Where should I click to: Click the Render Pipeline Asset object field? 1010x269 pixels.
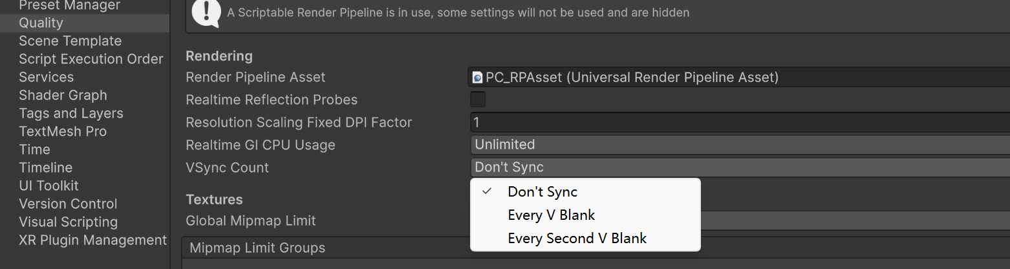737,78
